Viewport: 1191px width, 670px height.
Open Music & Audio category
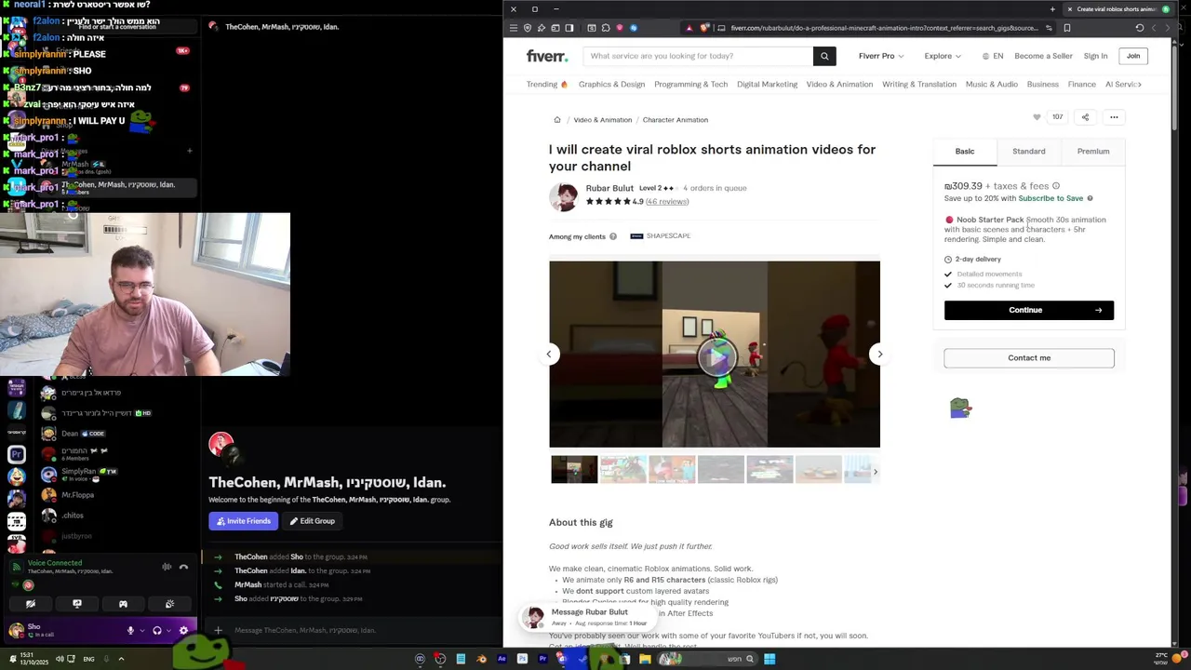(x=992, y=85)
